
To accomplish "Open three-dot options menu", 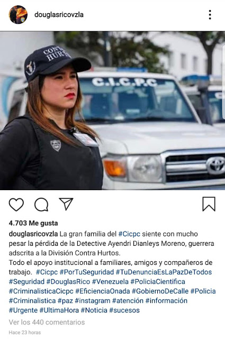I will (210, 15).
